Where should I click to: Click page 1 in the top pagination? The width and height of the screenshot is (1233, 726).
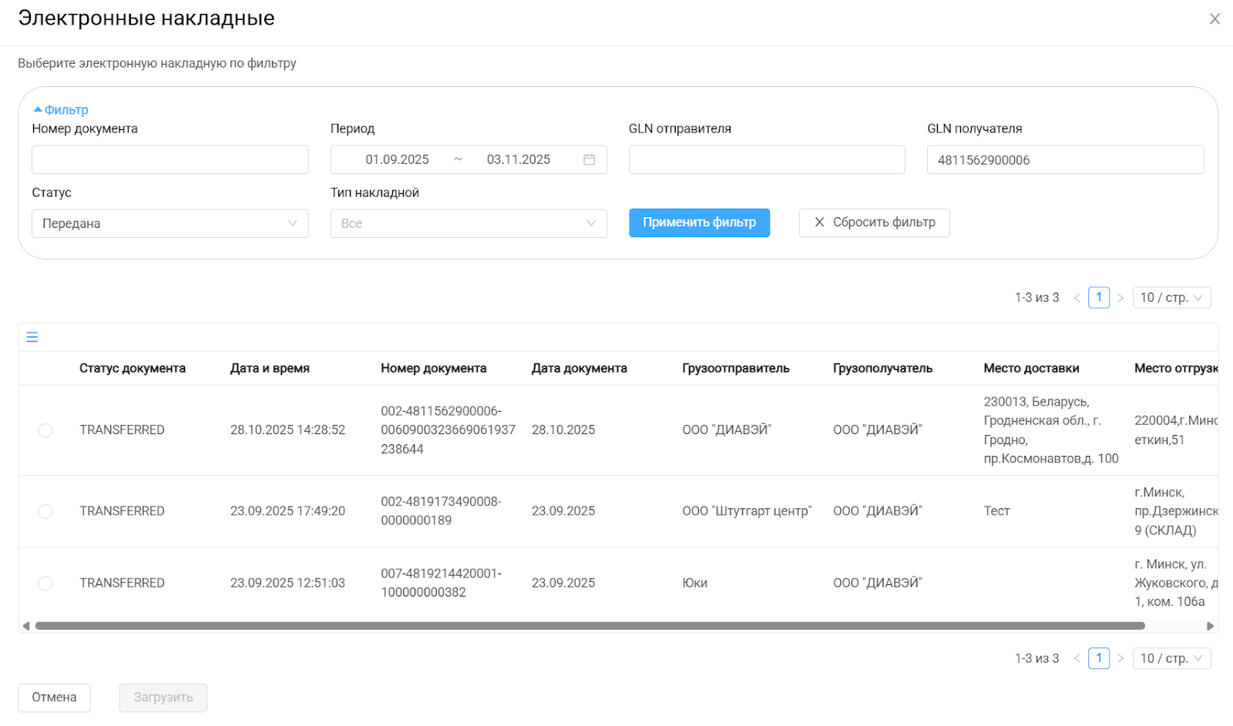(1098, 298)
